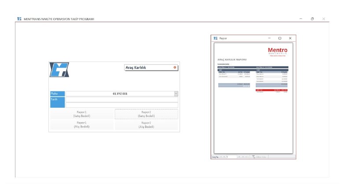The height and width of the screenshot is (196, 349).
Task: Minimize the Rapor window
Action: [x=269, y=38]
